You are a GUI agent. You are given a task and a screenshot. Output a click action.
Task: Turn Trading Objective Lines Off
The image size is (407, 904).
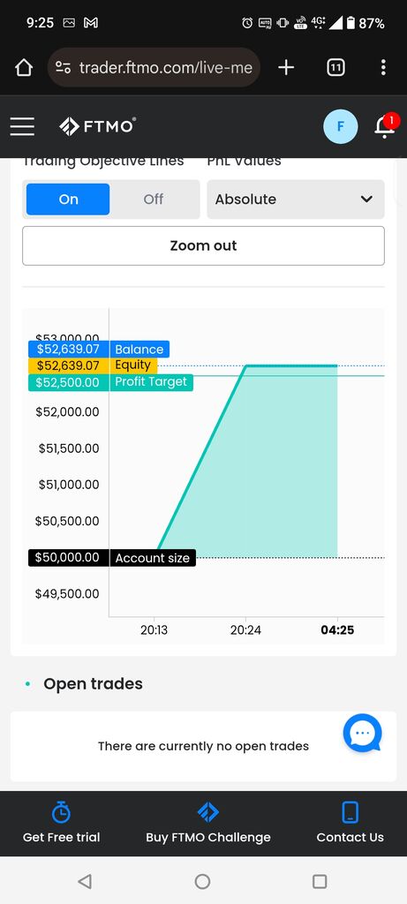pyautogui.click(x=154, y=200)
